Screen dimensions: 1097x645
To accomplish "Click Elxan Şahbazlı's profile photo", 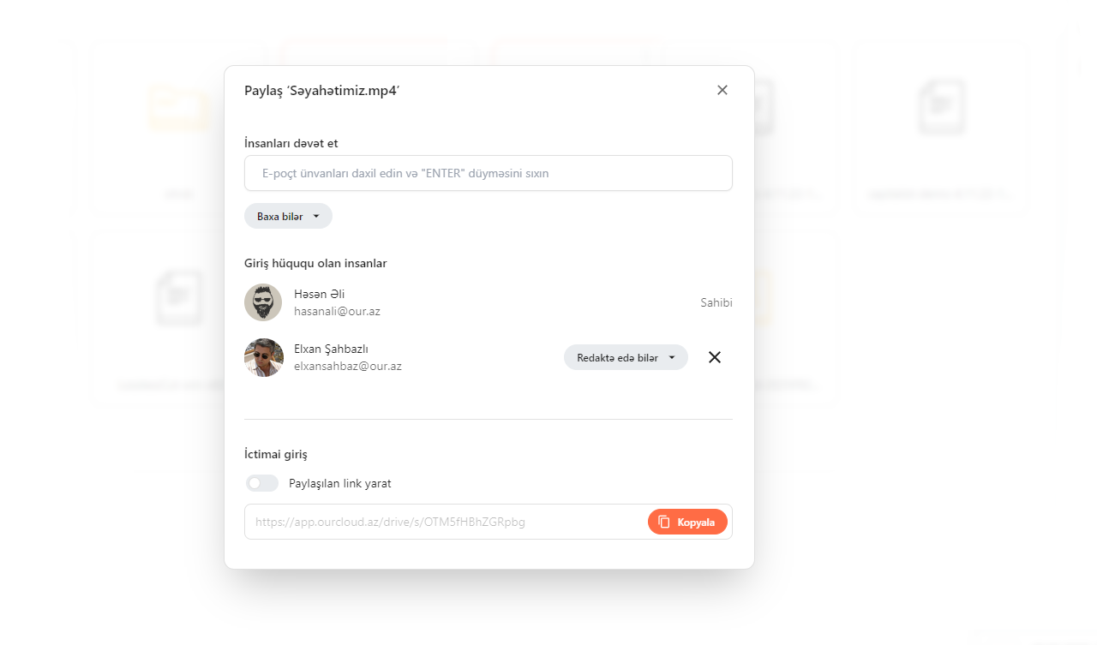I will click(263, 357).
